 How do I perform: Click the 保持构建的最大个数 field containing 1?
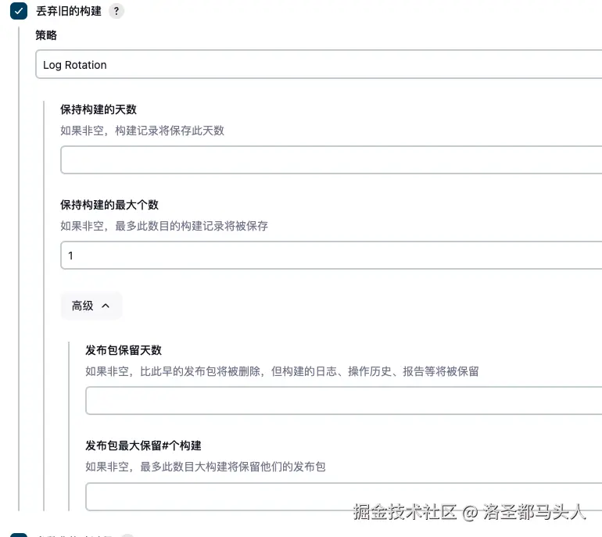(x=328, y=256)
